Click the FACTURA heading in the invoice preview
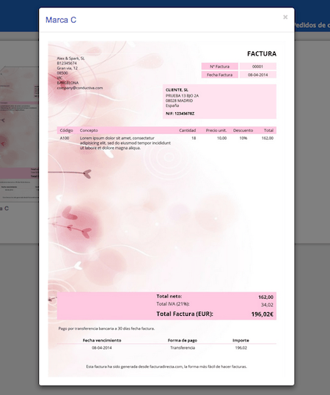330x395 pixels. [262, 53]
